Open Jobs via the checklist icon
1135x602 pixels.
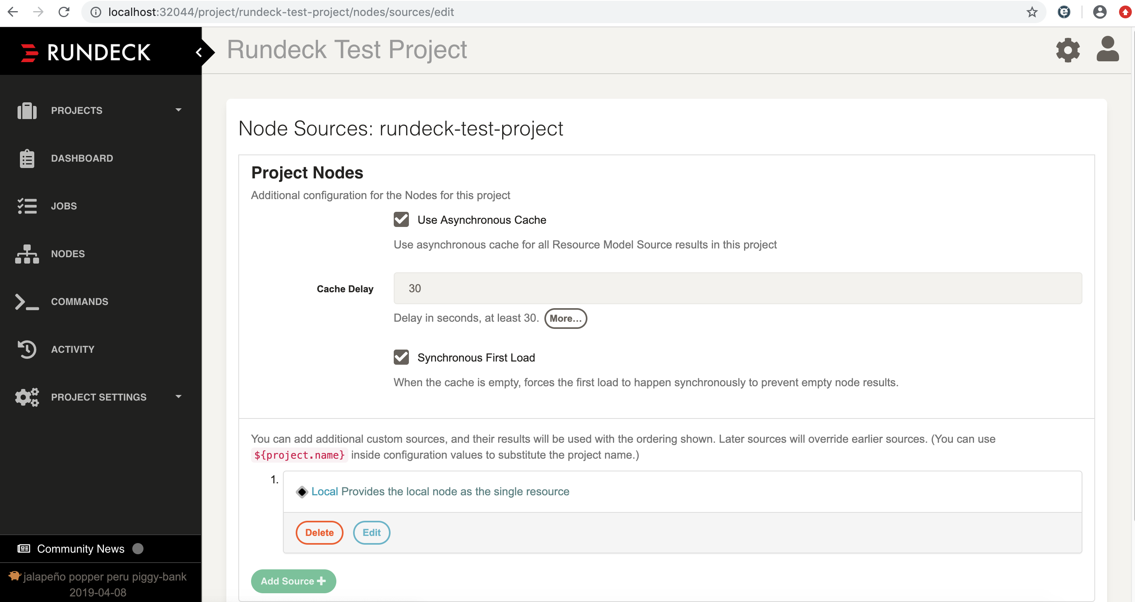[x=26, y=205]
